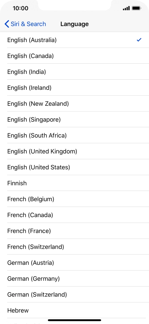This screenshot has width=149, height=324.
Task: Tap the home indicator bar
Action: tap(74, 320)
